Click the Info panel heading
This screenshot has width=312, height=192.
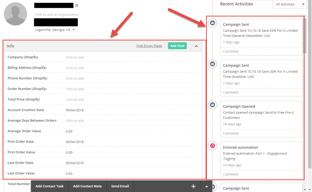point(10,46)
